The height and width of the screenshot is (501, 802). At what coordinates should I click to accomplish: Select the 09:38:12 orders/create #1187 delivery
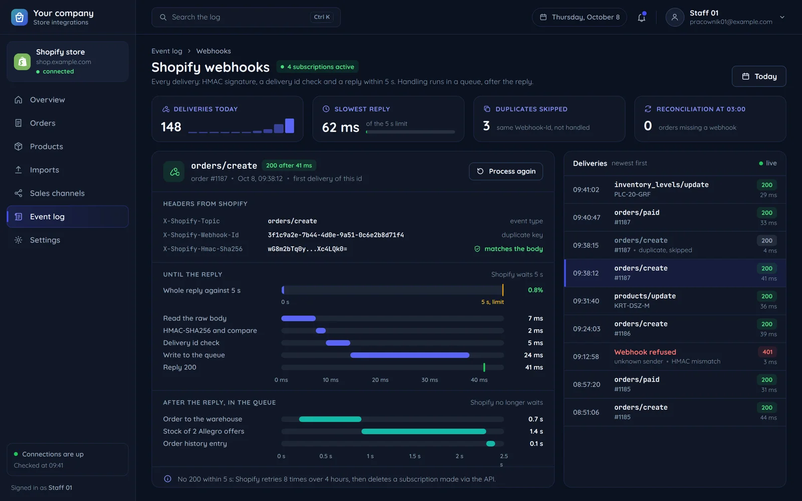click(x=675, y=273)
